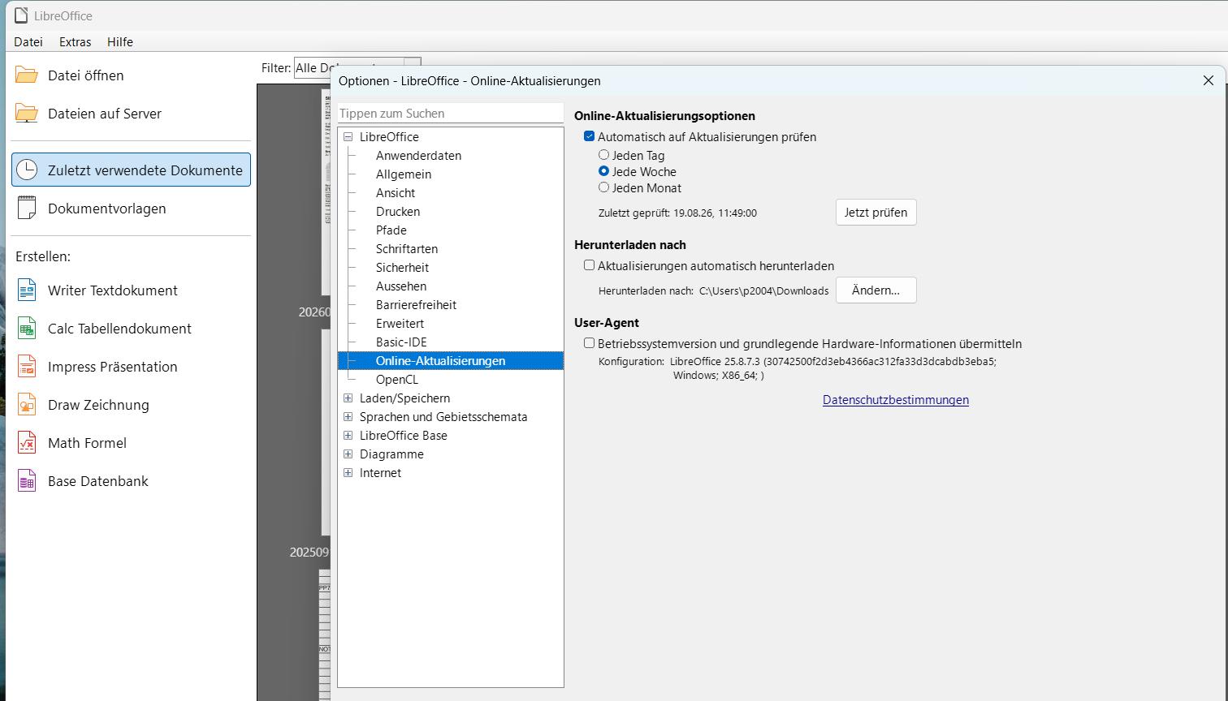
Task: Select Pfade in the options tree
Action: click(x=391, y=230)
